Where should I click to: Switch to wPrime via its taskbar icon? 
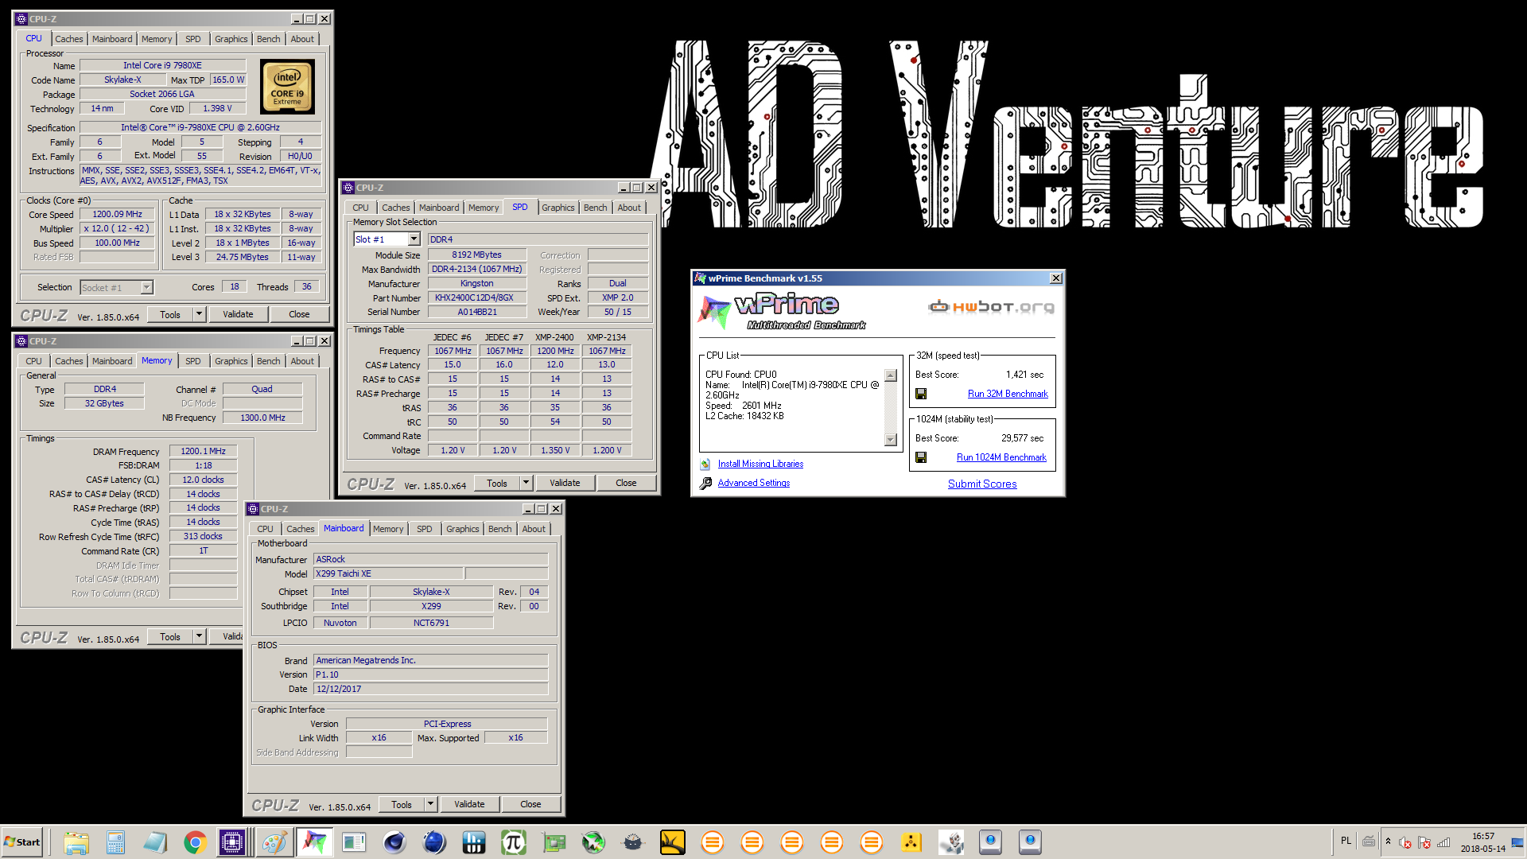point(314,842)
